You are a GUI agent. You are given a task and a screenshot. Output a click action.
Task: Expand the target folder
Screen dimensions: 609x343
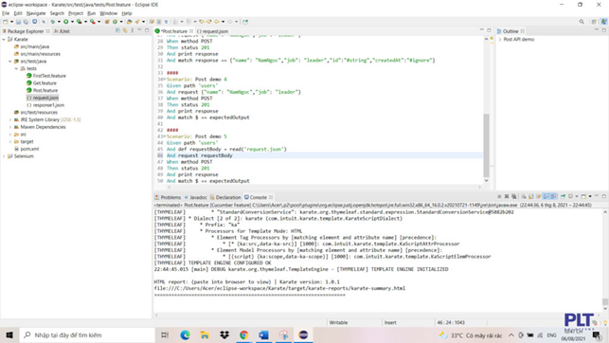click(10, 142)
